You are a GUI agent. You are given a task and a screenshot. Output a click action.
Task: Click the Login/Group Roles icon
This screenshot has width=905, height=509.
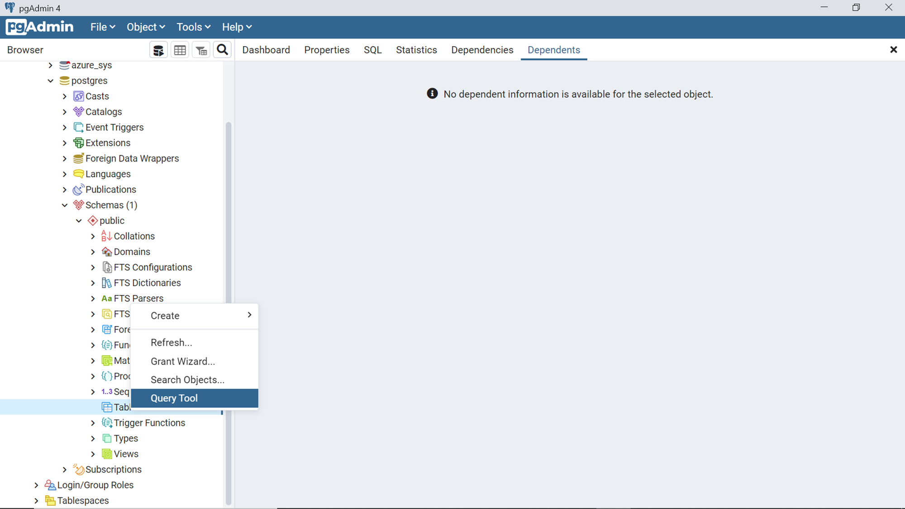[50, 485]
